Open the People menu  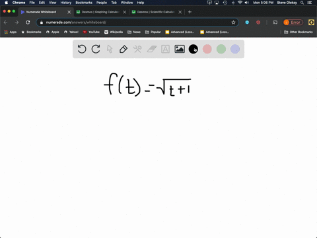[x=102, y=3]
